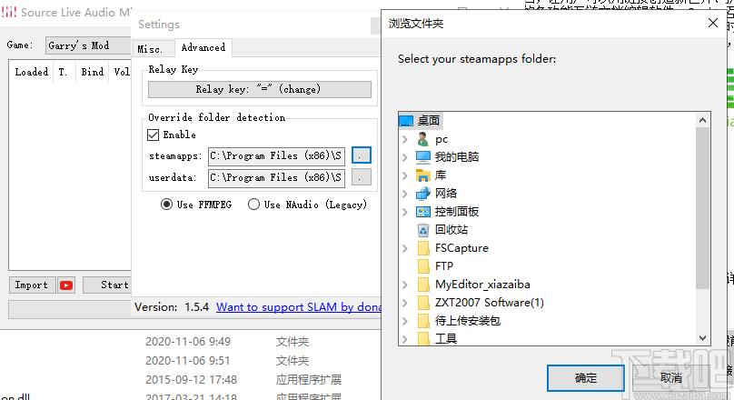Select the 控制面板 control panel icon
The image size is (734, 400).
pos(422,212)
